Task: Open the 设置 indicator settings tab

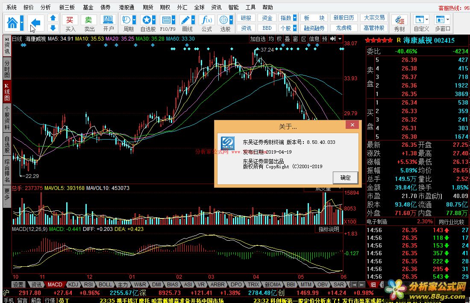Action: [x=18, y=285]
